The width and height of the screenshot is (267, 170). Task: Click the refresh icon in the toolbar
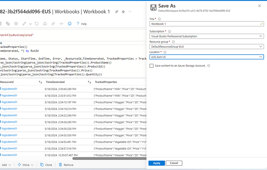pyautogui.click(x=37, y=23)
